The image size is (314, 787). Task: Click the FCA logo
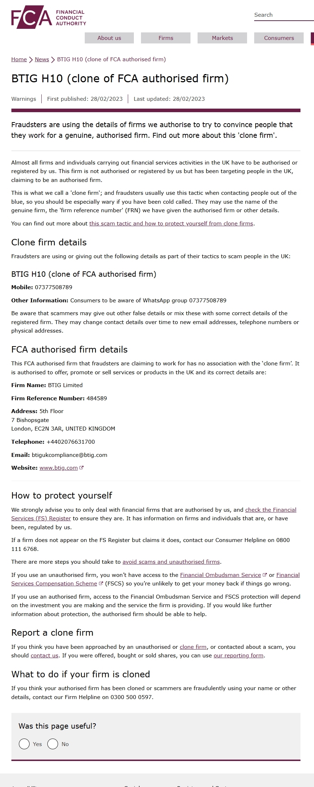point(48,17)
